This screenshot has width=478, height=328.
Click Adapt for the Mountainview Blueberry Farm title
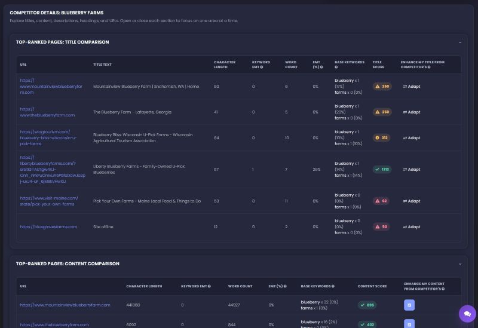coord(412,87)
